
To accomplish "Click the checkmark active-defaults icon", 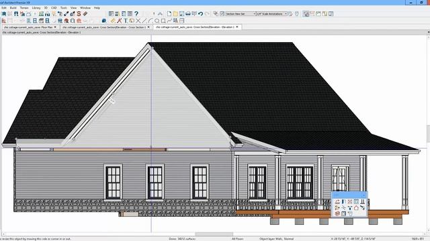I will coord(222,13).
